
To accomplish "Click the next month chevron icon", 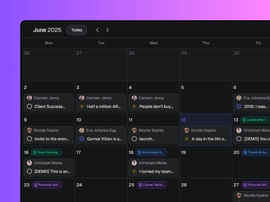I will pos(107,30).
